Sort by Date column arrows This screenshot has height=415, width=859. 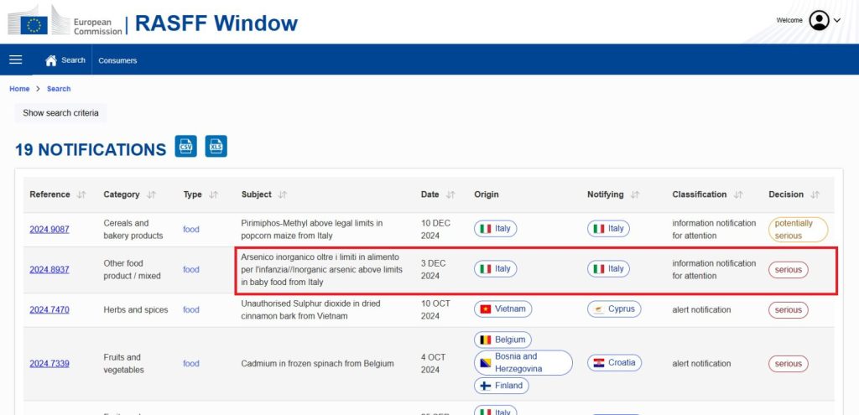point(450,195)
